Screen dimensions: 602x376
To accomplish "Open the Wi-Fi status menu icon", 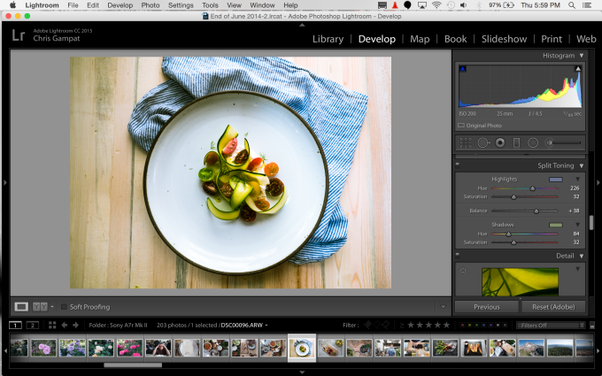I will point(436,5).
